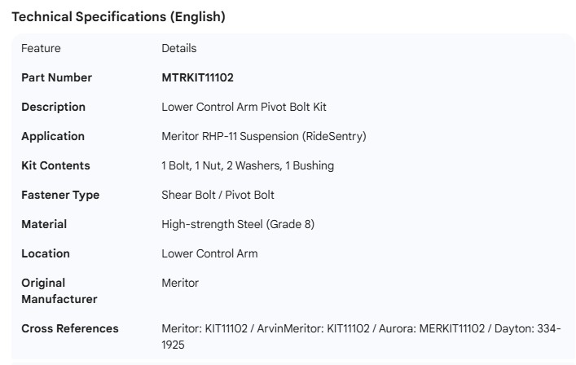Select the MTRKIT11102 part number value
The width and height of the screenshot is (576, 365).
pyautogui.click(x=198, y=77)
